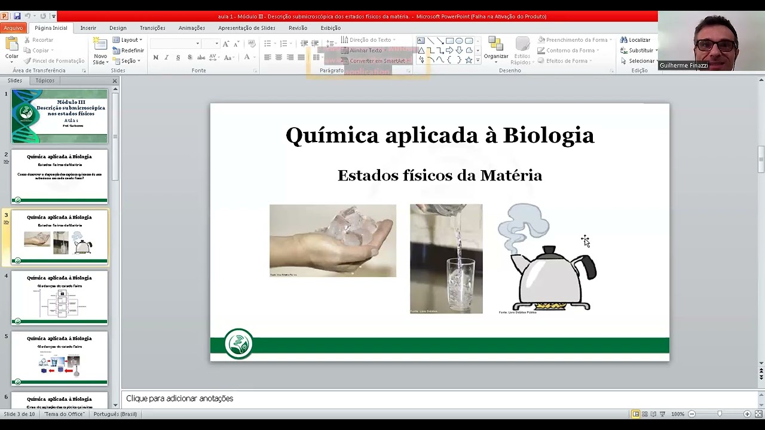Select slide 4 thumbnail in pane

[x=60, y=298]
